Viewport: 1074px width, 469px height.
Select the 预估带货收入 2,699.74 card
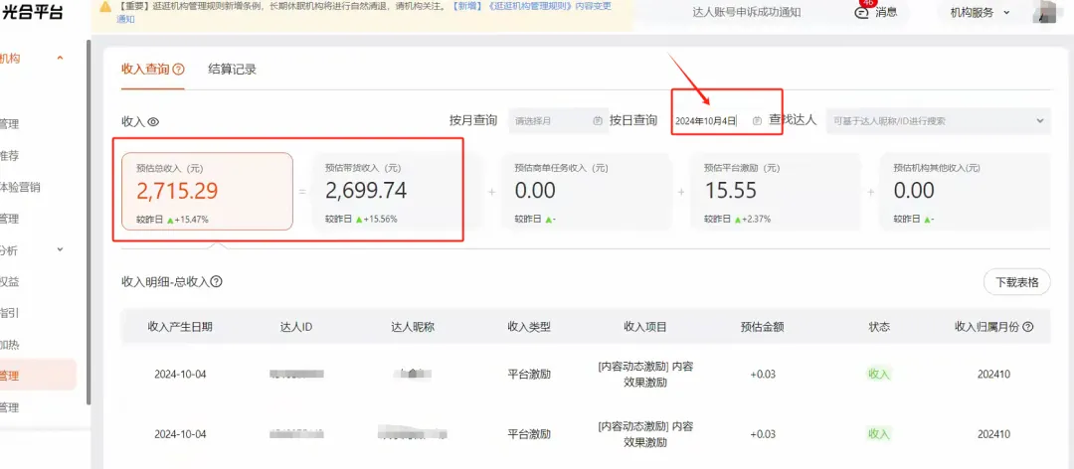pyautogui.click(x=397, y=191)
